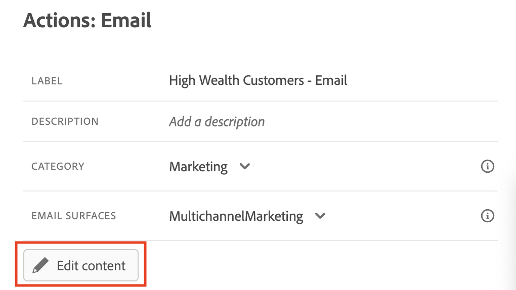Image resolution: width=516 pixels, height=290 pixels.
Task: Click the word description in the placeholder text
Action: 235,122
